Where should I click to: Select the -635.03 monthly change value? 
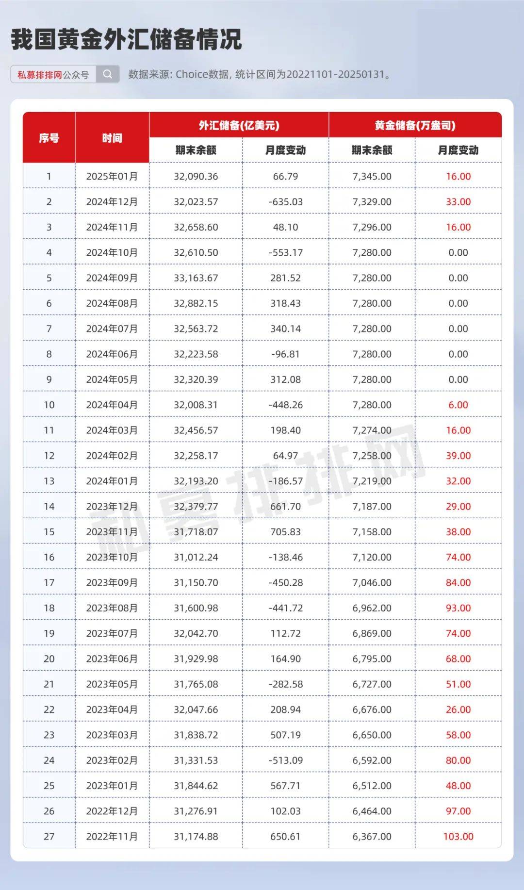click(286, 202)
